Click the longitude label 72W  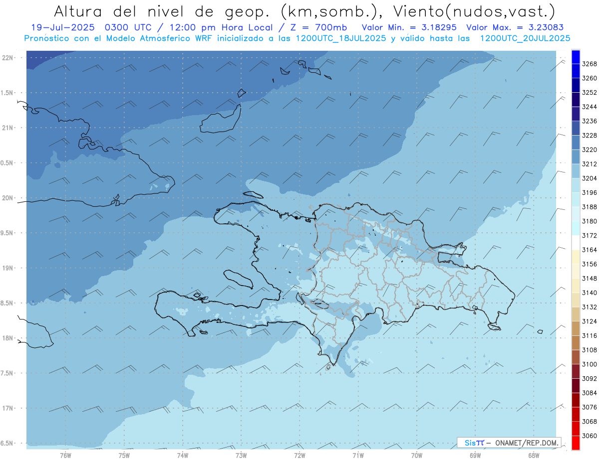[299, 455]
